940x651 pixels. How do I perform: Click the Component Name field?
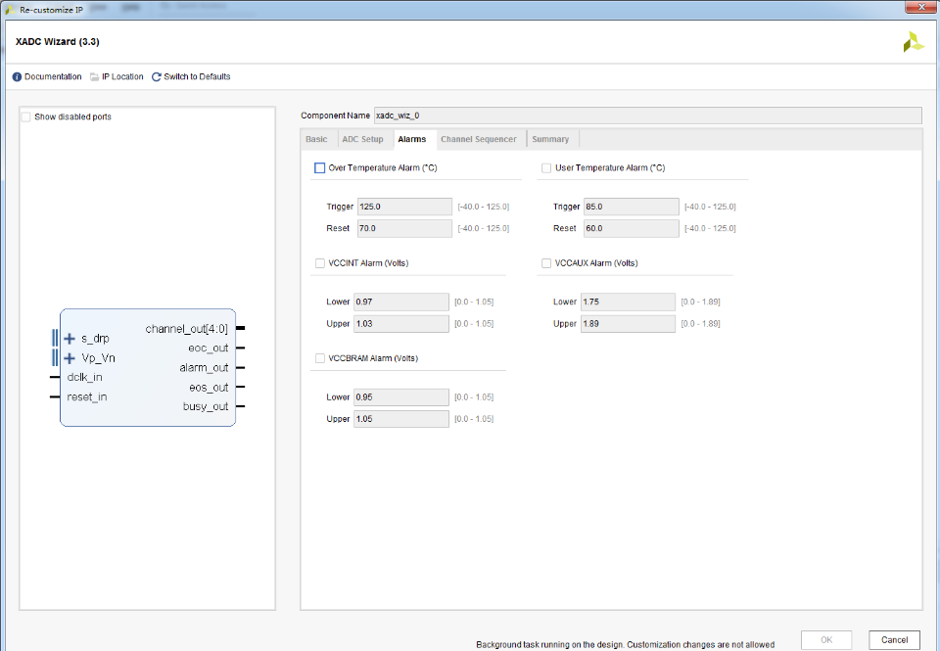click(x=647, y=116)
